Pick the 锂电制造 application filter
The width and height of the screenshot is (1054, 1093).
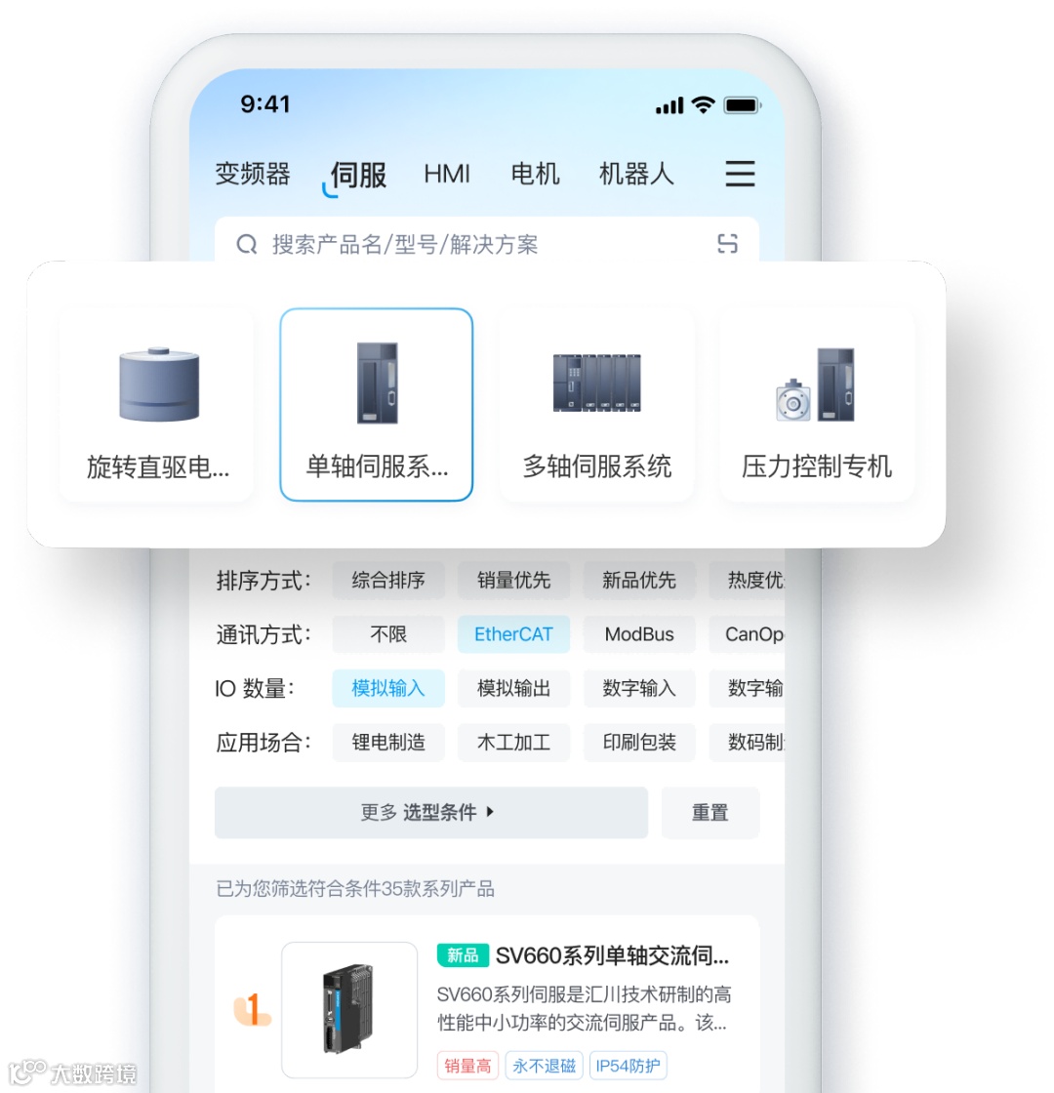[388, 743]
